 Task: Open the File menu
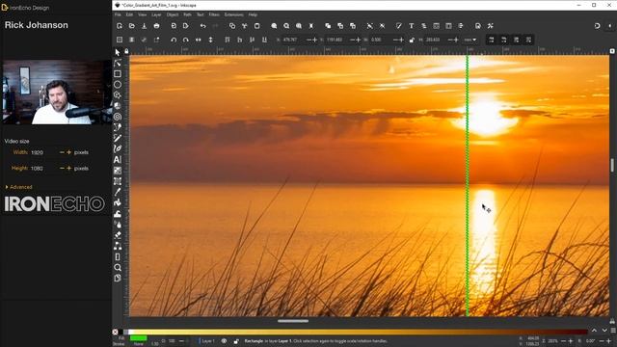click(x=118, y=14)
